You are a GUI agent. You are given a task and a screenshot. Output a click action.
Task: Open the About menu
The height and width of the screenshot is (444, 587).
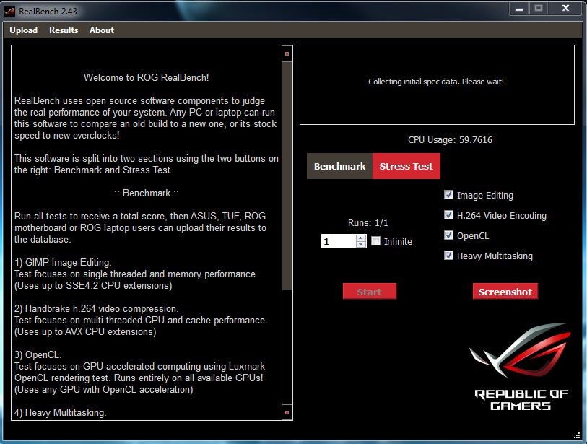[102, 30]
